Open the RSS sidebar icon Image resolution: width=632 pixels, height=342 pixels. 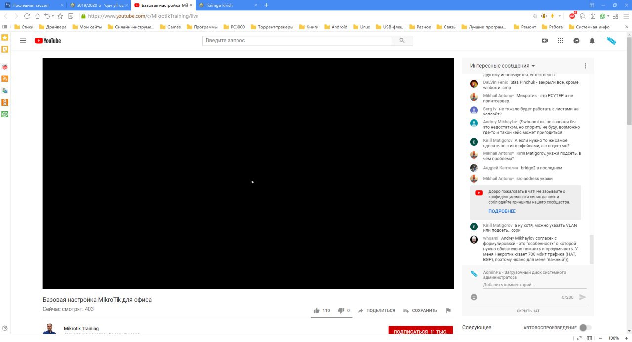5,78
